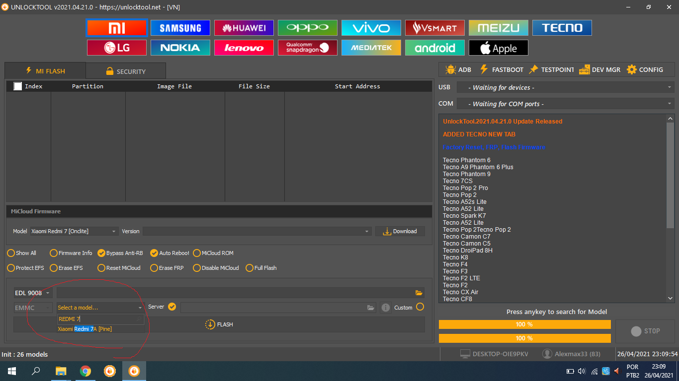
Task: Open the COM ports dropdown
Action: click(565, 104)
